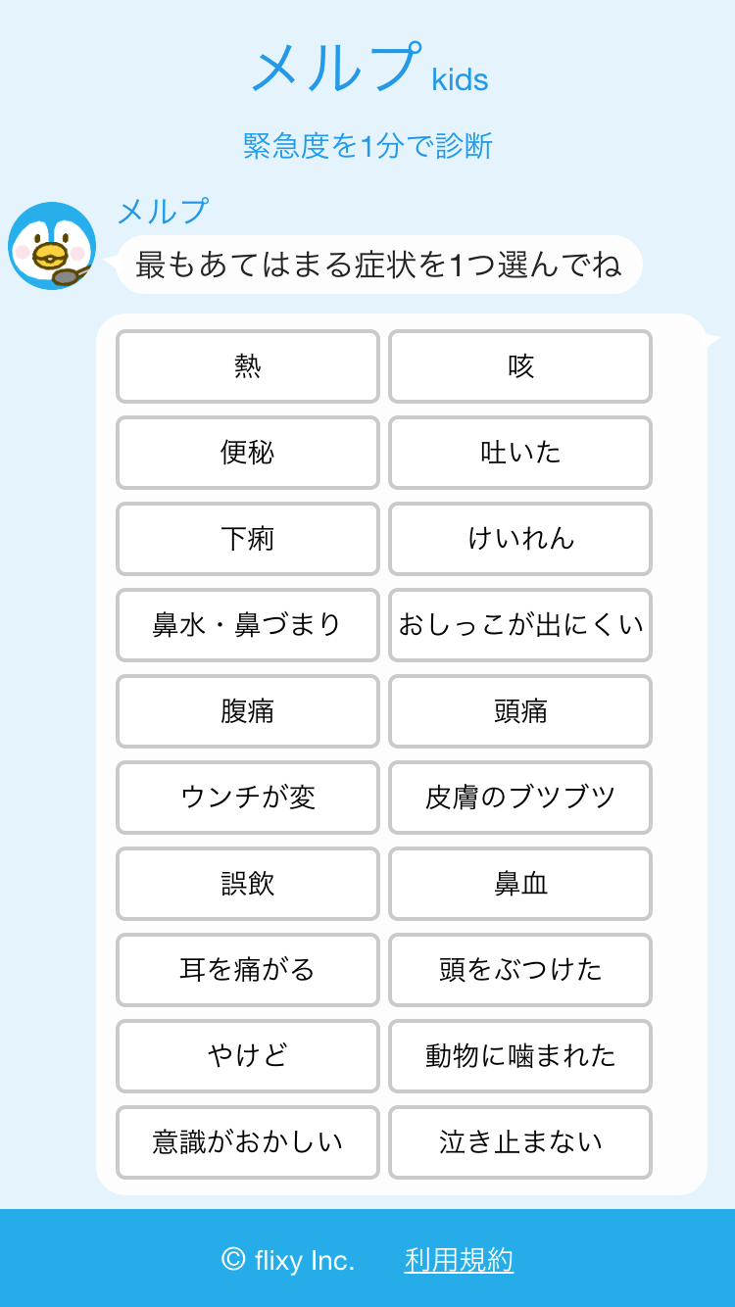This screenshot has width=735, height=1307.
Task: Click the メルプ kids title logo
Action: coord(368,71)
